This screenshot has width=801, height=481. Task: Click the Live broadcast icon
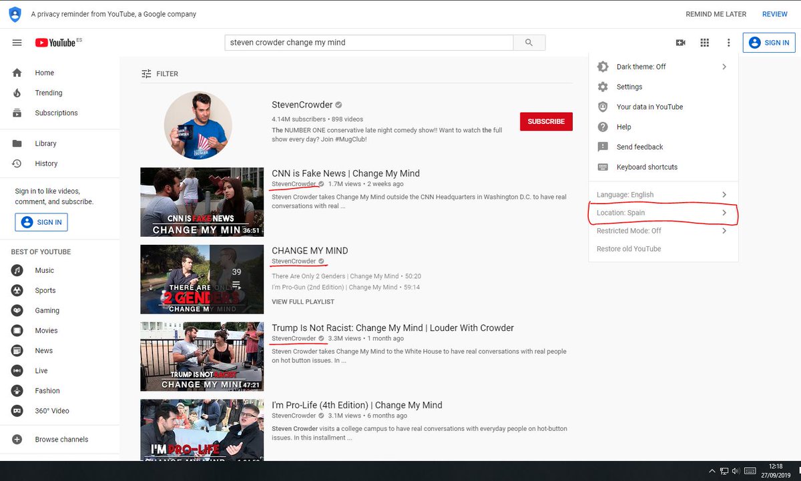point(17,370)
